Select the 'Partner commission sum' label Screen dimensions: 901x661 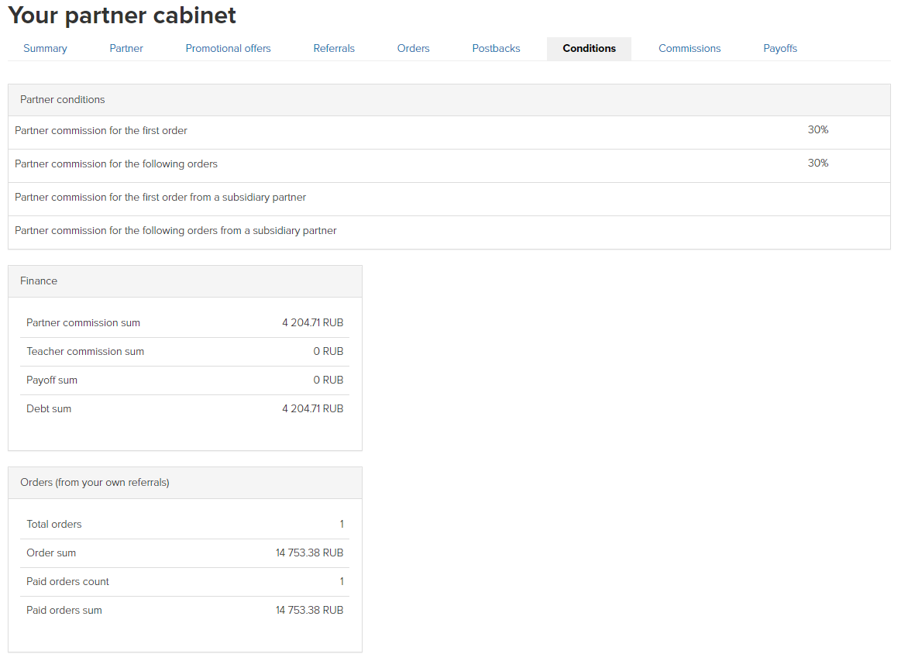84,323
